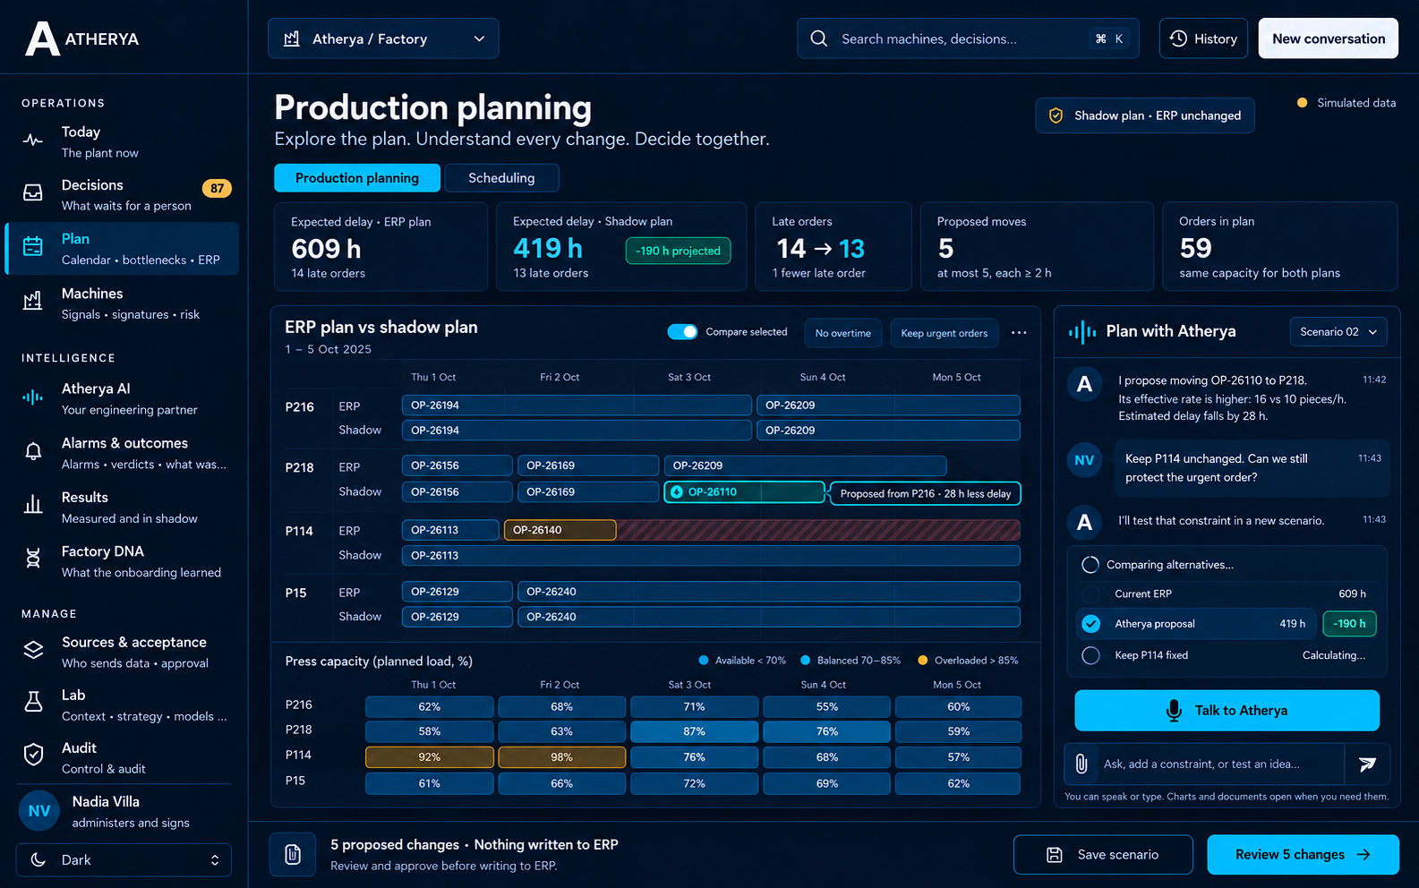Image resolution: width=1419 pixels, height=888 pixels.
Task: Click the P114 Thu 1 Oct 92% capacity cell
Action: (x=430, y=757)
